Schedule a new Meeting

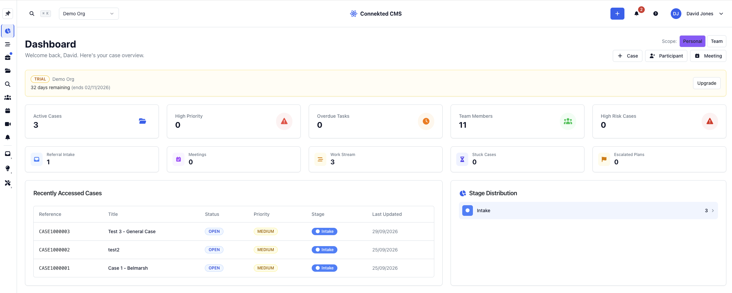708,56
